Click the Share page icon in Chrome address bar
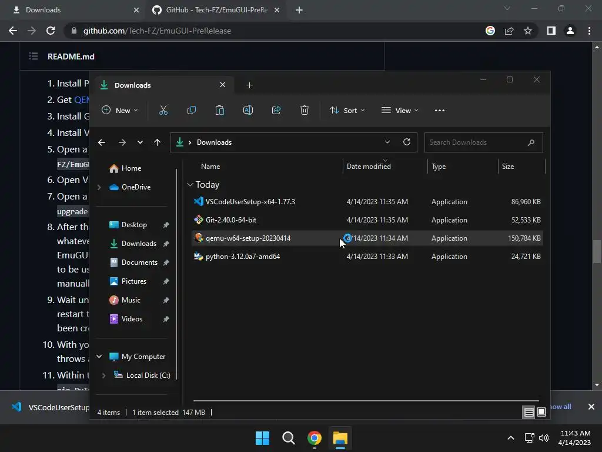This screenshot has height=452, width=602. [509, 31]
